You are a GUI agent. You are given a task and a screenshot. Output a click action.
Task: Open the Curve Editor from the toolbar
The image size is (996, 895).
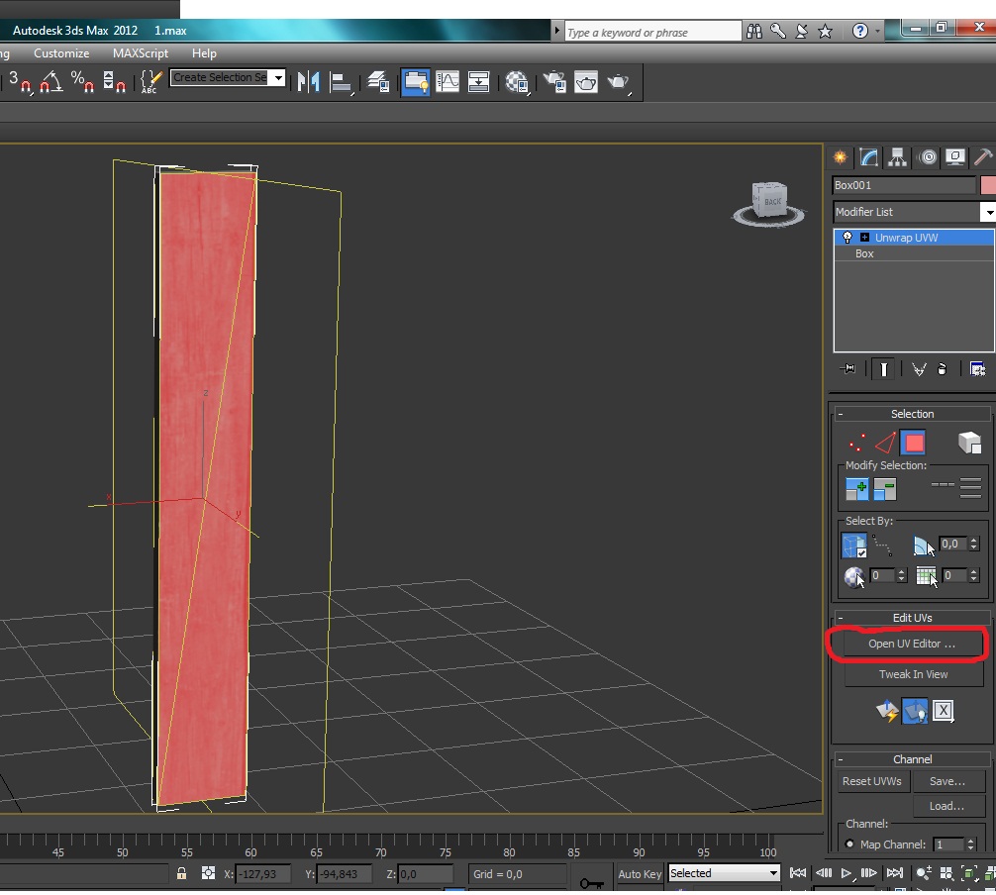448,82
